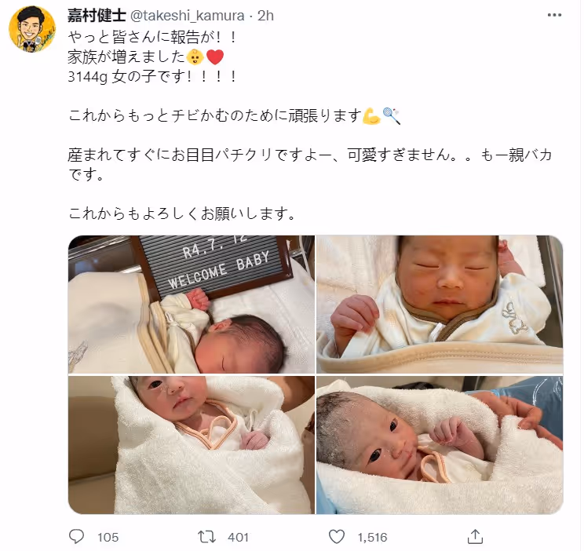Image resolution: width=584 pixels, height=551 pixels.
Task: Click the red heart emoji in the tweet text
Action: tap(215, 57)
